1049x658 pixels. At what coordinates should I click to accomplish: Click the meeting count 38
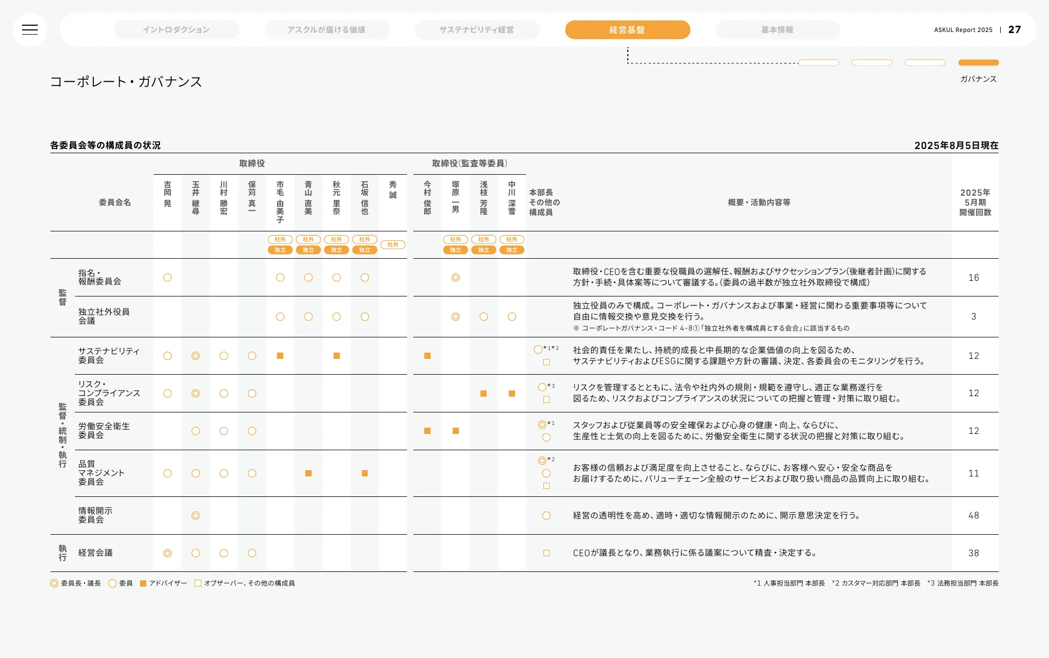point(974,553)
